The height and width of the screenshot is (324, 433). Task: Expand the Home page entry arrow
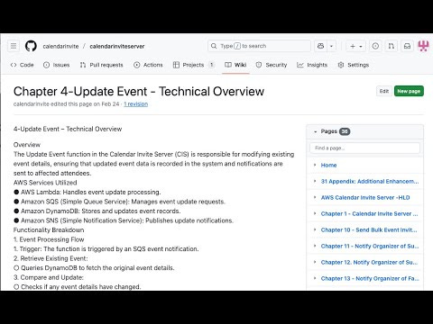pos(315,165)
